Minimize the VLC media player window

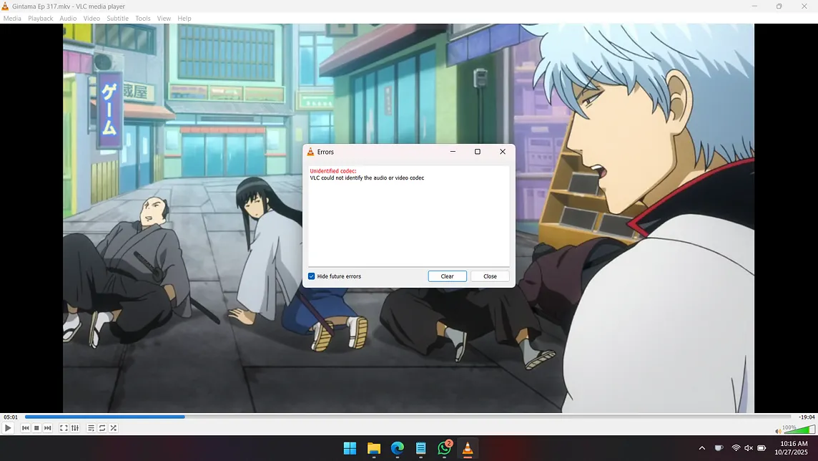coord(754,6)
